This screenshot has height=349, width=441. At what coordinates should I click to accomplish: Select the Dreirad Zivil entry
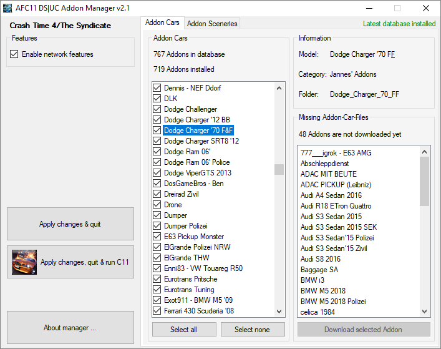pyautogui.click(x=182, y=194)
